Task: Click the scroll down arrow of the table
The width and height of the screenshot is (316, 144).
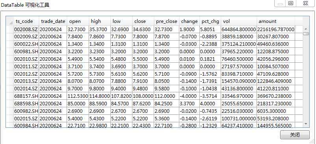Action: [306, 123]
